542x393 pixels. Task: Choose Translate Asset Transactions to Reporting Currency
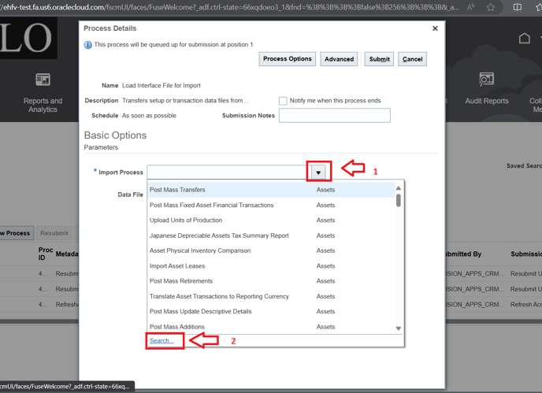point(271,296)
